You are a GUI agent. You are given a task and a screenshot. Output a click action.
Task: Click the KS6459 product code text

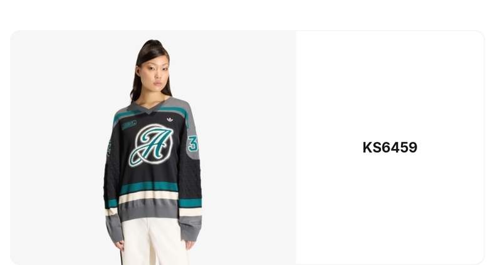pyautogui.click(x=390, y=148)
